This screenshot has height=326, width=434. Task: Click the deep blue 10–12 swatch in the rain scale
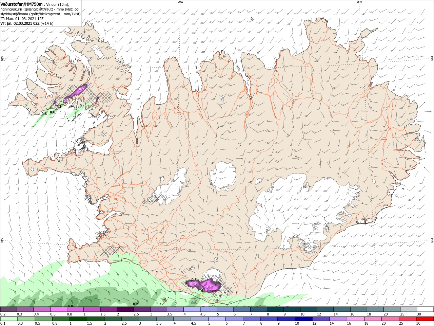click(303, 319)
